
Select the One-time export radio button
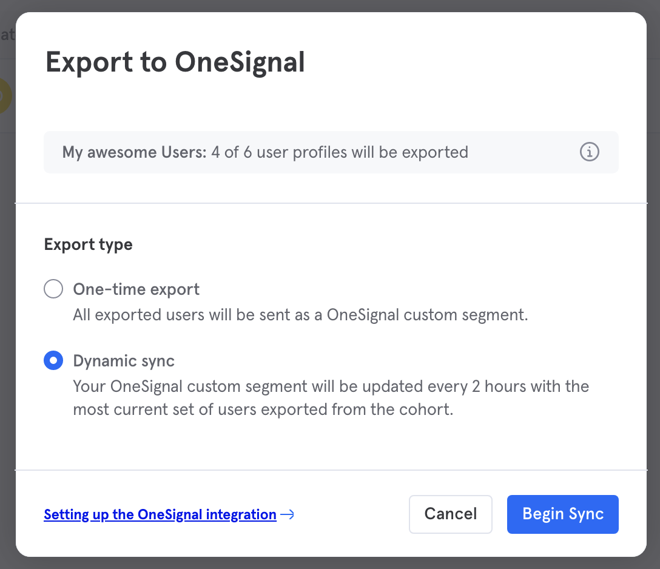(53, 289)
